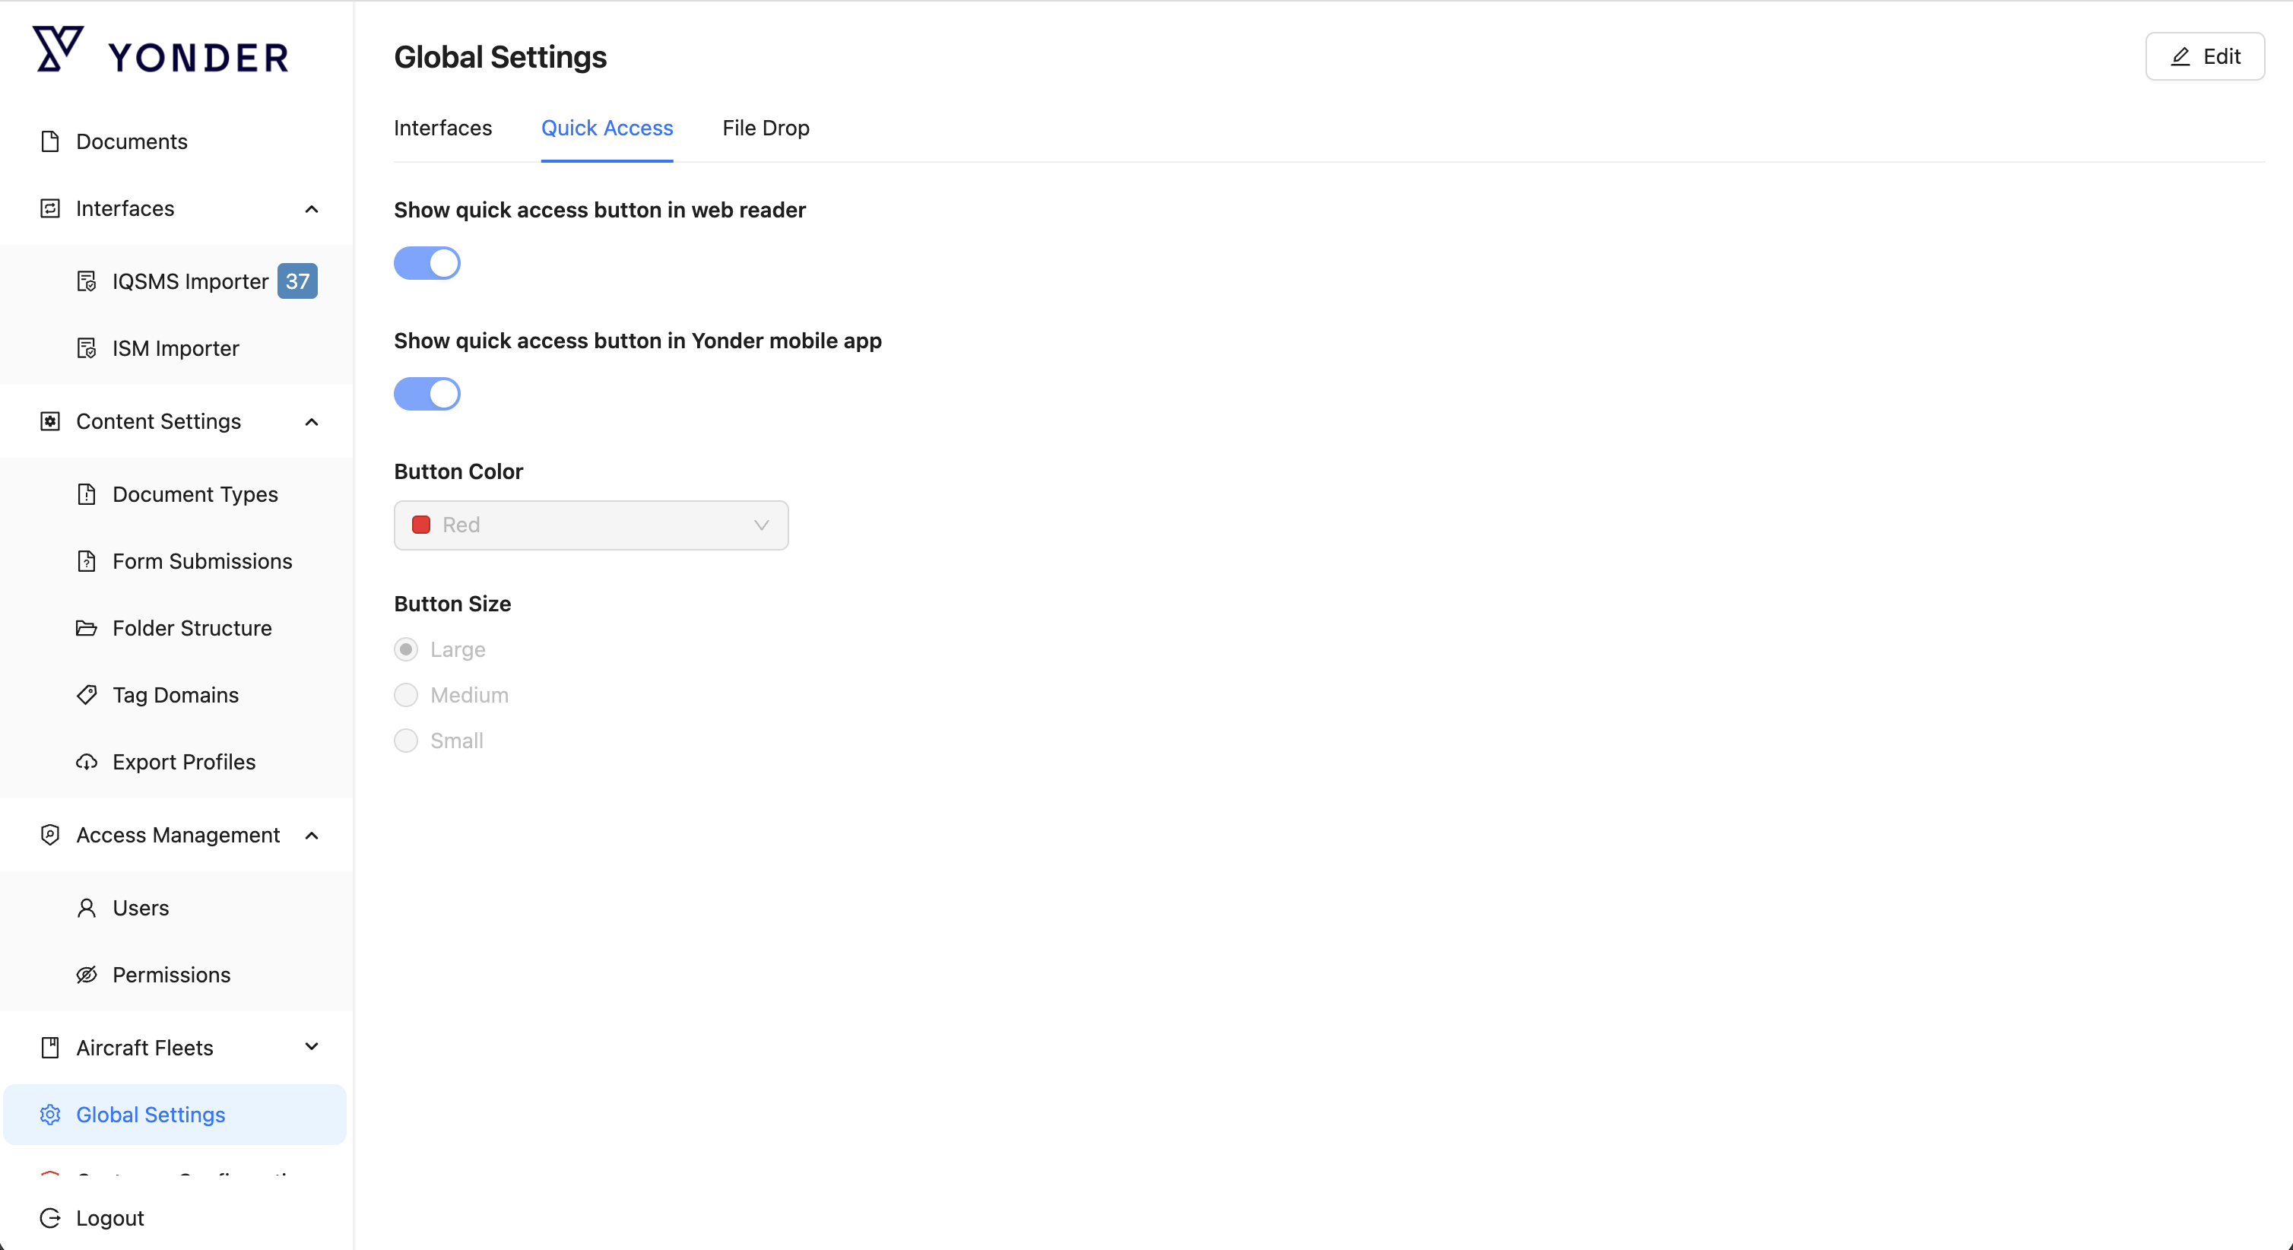Toggle quick access in Yonder mobile app
Image resolution: width=2293 pixels, height=1250 pixels.
click(427, 394)
